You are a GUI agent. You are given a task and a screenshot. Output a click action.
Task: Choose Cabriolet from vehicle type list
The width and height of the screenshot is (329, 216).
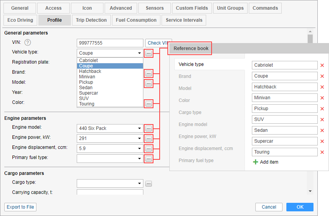click(x=110, y=60)
